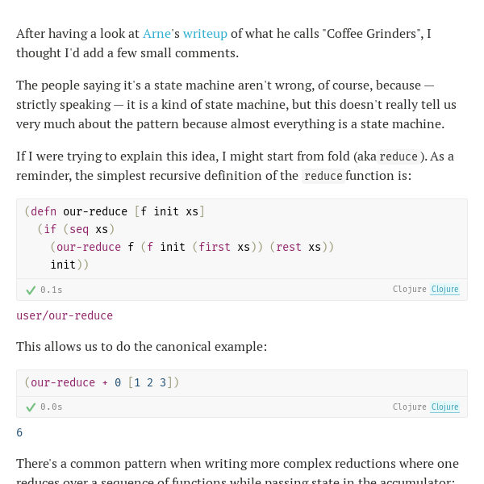The image size is (484, 484).
Task: Click the user/our-reduce result output
Action: tap(65, 315)
